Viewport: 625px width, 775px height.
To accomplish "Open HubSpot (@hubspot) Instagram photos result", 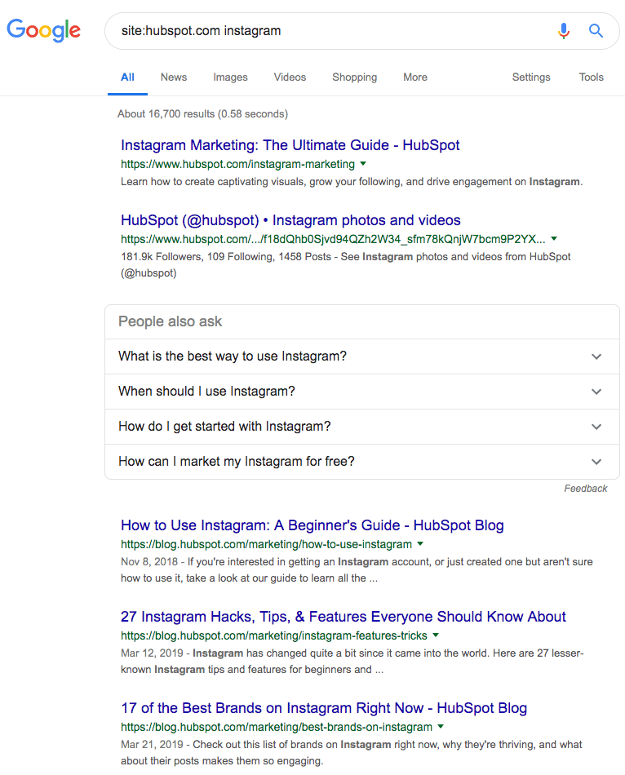I will pyautogui.click(x=290, y=220).
